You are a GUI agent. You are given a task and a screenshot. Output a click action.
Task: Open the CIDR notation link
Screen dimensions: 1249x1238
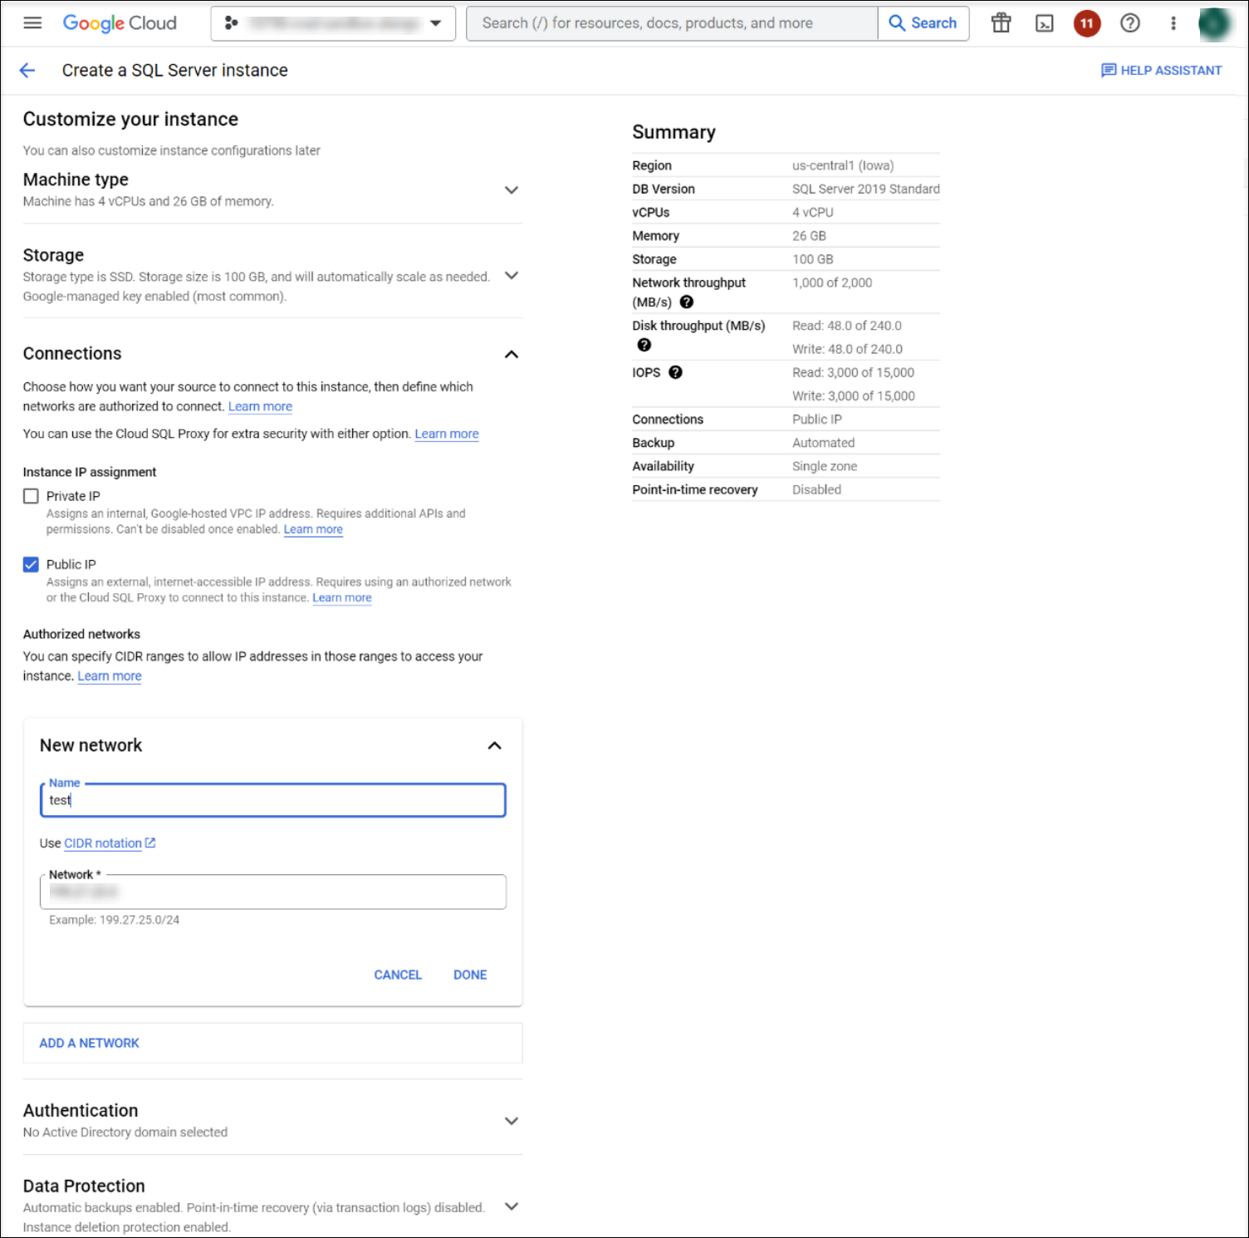point(103,843)
